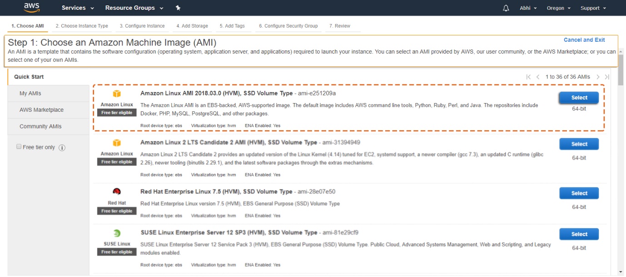Open the notifications bell
Screen dimensions: 626x277
click(506, 8)
